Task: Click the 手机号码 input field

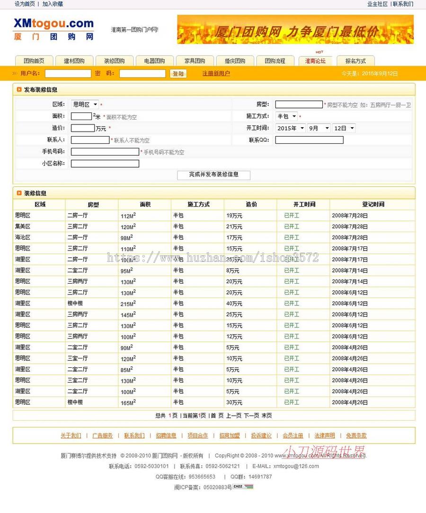Action: point(105,151)
